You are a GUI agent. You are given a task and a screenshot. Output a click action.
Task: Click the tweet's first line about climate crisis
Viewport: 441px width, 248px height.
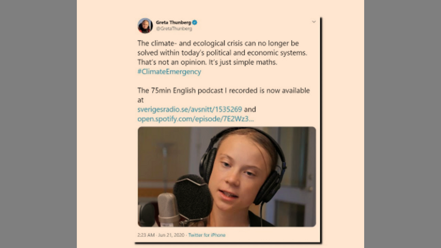[218, 43]
